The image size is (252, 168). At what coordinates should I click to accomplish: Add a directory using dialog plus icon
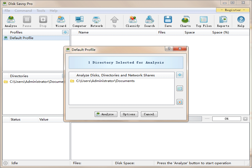click(180, 75)
